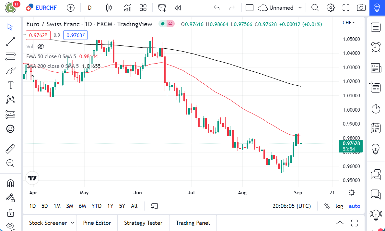
Task: Select the trend line drawing tool
Action: click(x=10, y=42)
